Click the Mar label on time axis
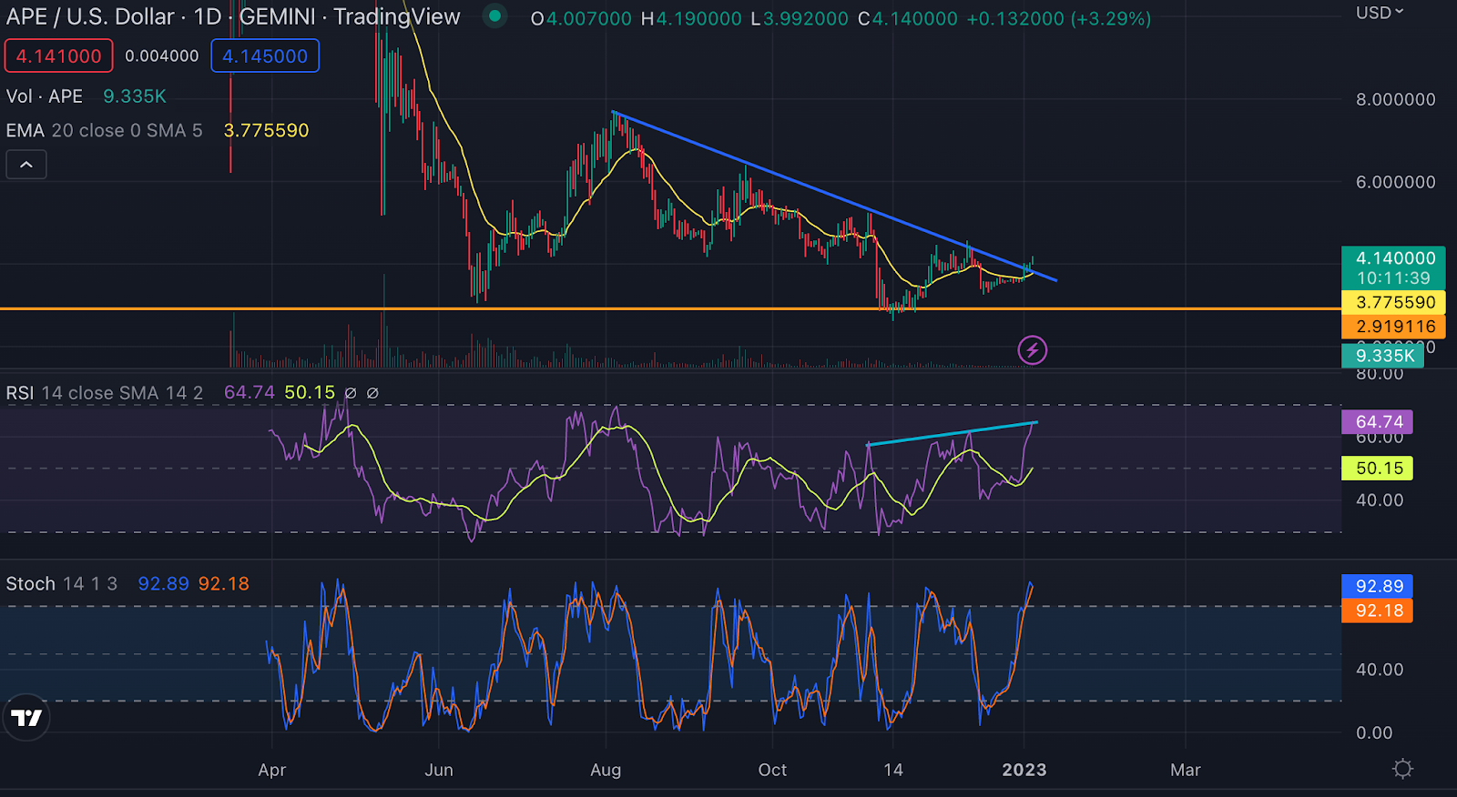Image resolution: width=1457 pixels, height=797 pixels. (x=1186, y=770)
